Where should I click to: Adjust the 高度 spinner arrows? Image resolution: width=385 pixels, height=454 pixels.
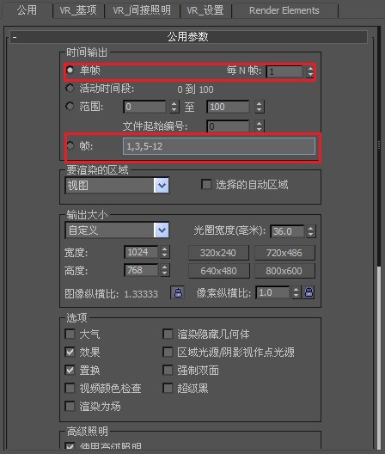164,270
